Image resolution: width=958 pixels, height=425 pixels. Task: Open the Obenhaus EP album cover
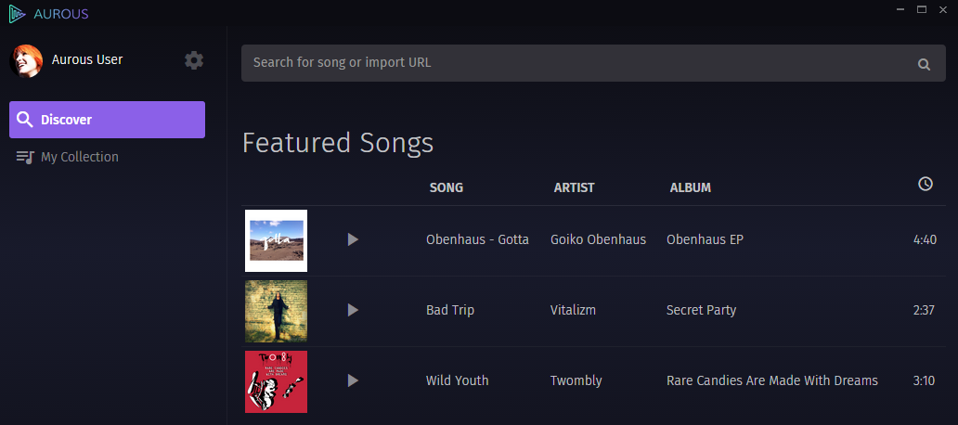[x=276, y=240]
